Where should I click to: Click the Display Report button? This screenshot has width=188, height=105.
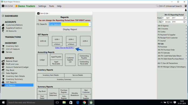70,30
